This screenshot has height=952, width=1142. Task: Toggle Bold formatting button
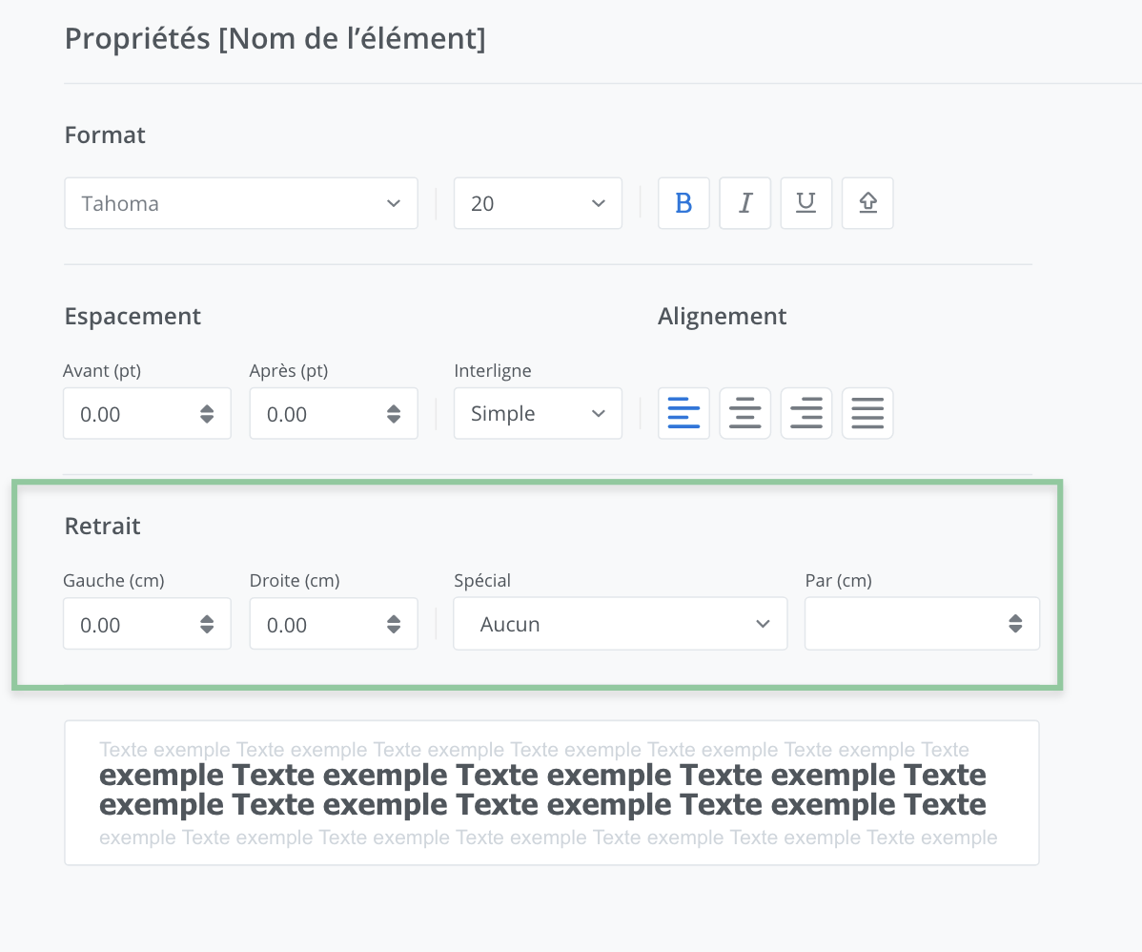point(683,203)
